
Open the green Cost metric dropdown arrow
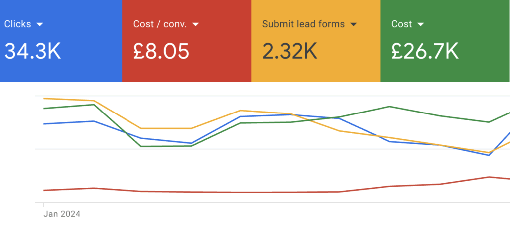420,25
